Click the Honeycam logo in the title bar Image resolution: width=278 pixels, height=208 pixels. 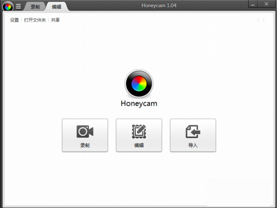[8, 7]
